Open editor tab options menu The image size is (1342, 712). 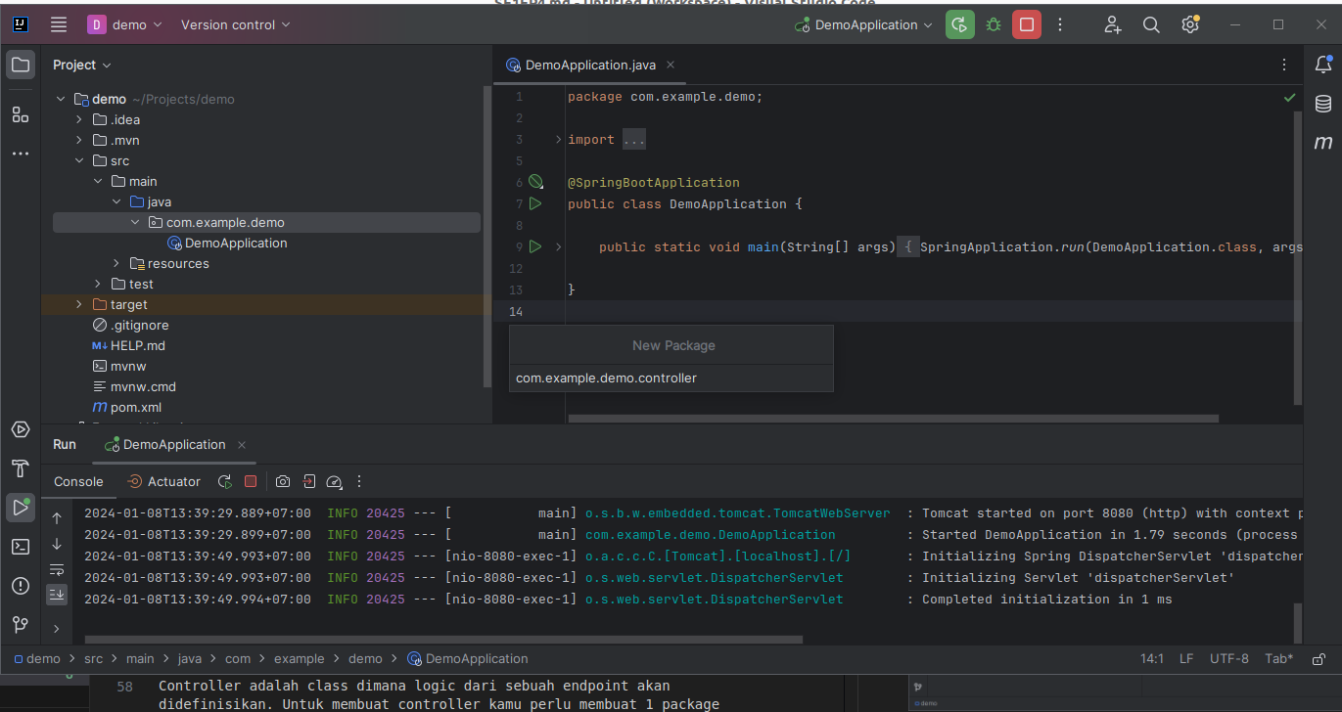pos(1284,66)
